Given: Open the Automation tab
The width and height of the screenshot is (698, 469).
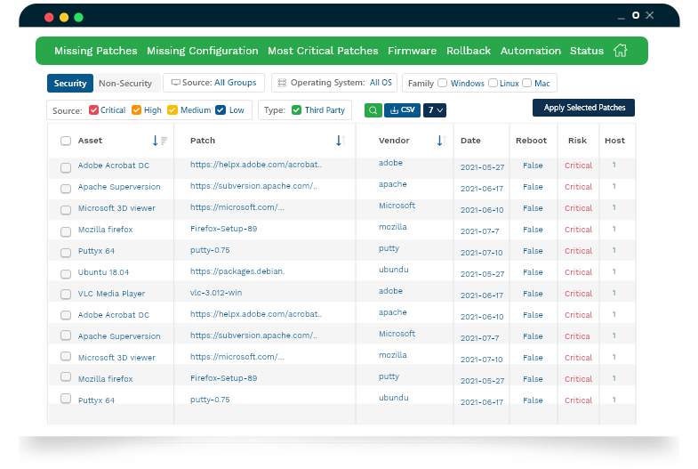Looking at the screenshot, I should pos(531,51).
